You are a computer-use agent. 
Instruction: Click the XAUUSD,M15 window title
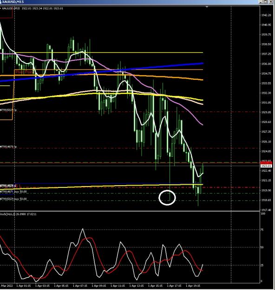pos(13,2)
